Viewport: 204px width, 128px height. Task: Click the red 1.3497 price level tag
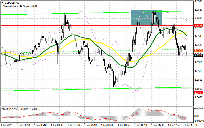[198, 93]
